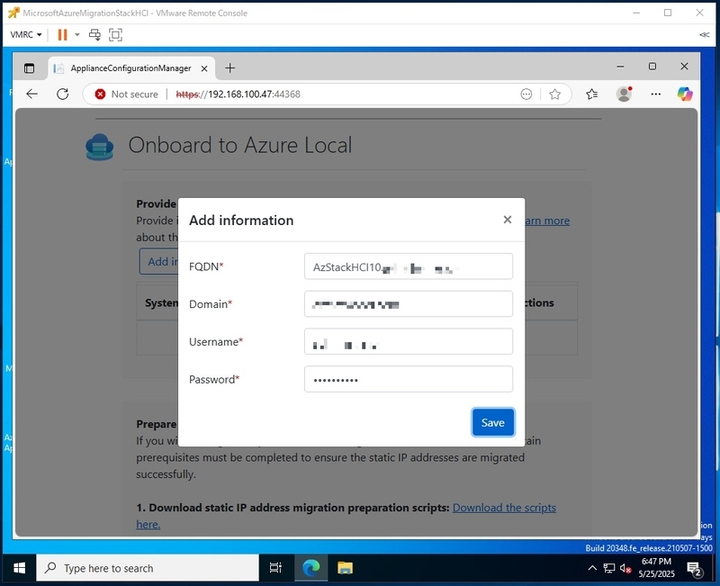Viewport: 720px width, 586px height.
Task: Open the notification center icon
Action: click(694, 570)
